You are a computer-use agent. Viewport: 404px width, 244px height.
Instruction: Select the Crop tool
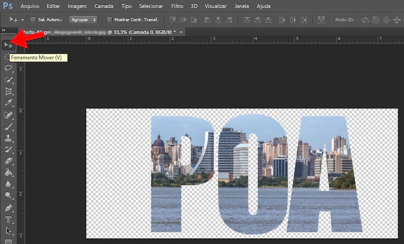tap(9, 91)
